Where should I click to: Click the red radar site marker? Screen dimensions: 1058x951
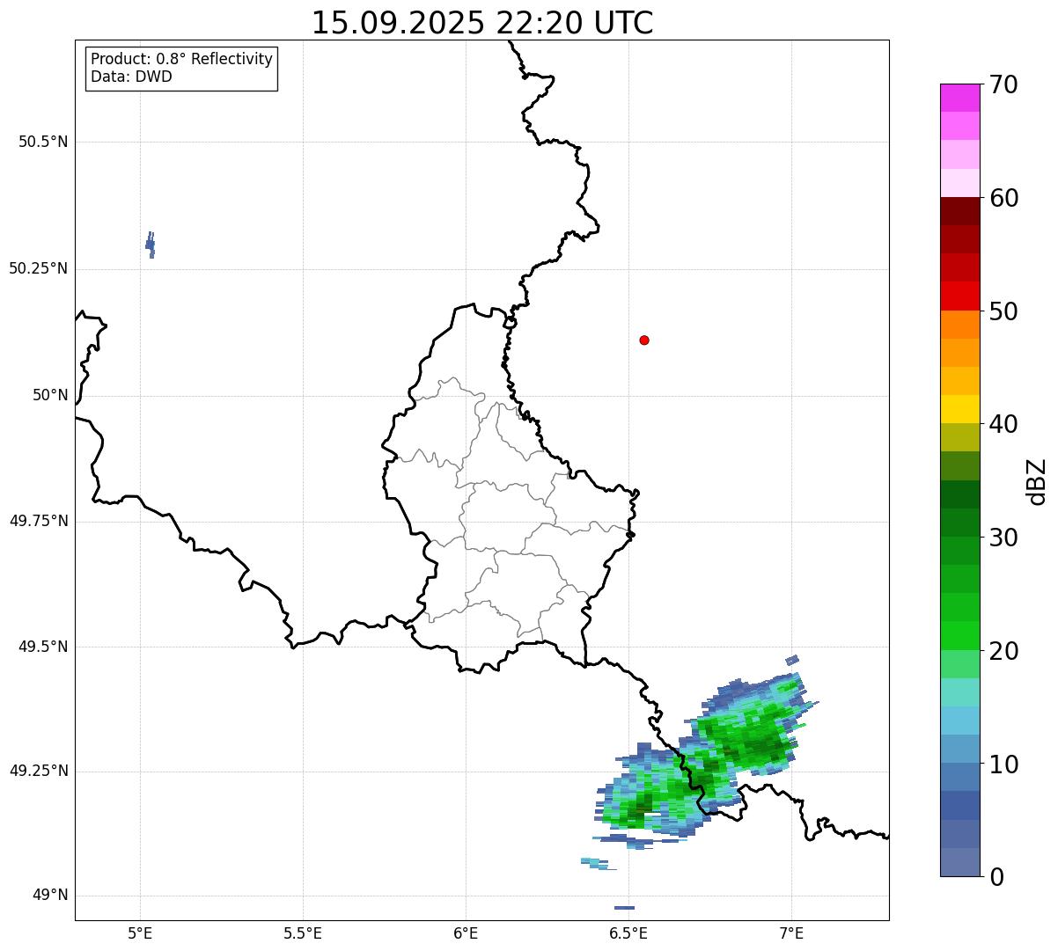644,340
